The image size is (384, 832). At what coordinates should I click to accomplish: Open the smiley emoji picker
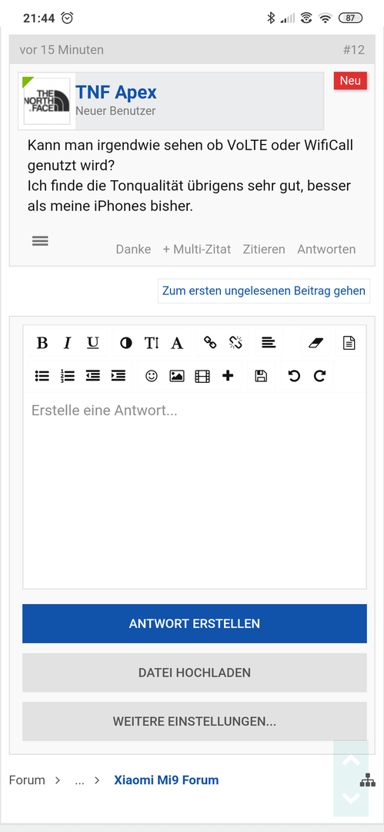coord(152,376)
